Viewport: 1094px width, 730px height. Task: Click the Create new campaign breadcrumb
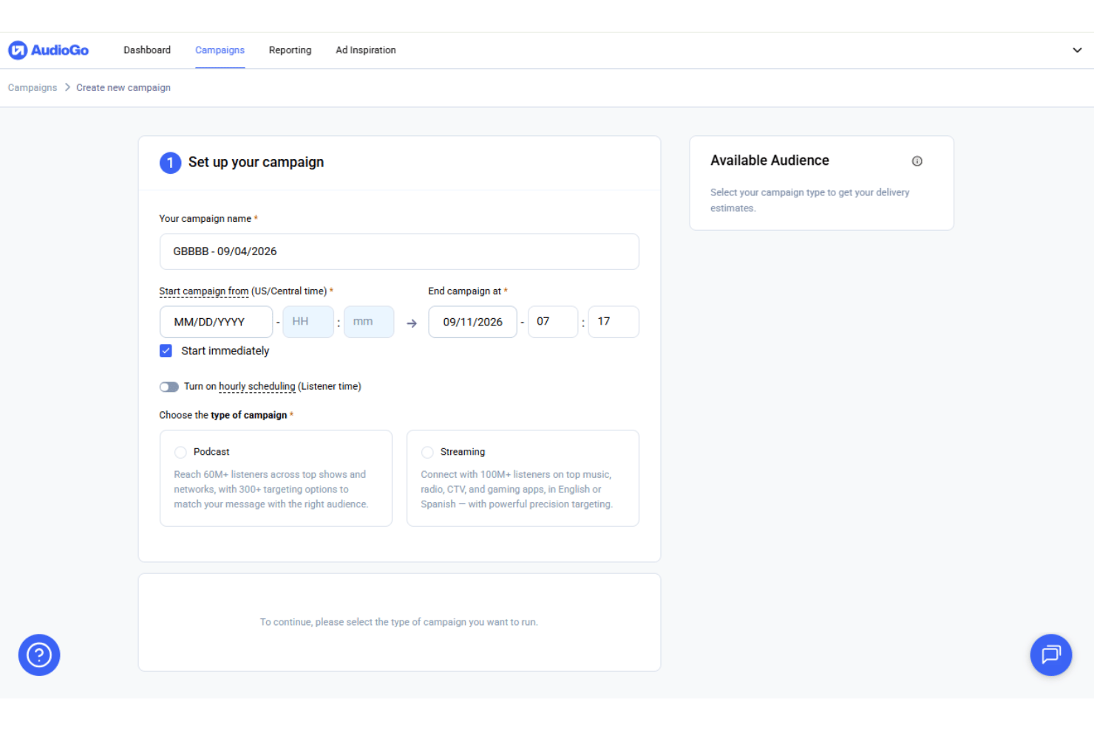click(x=123, y=87)
